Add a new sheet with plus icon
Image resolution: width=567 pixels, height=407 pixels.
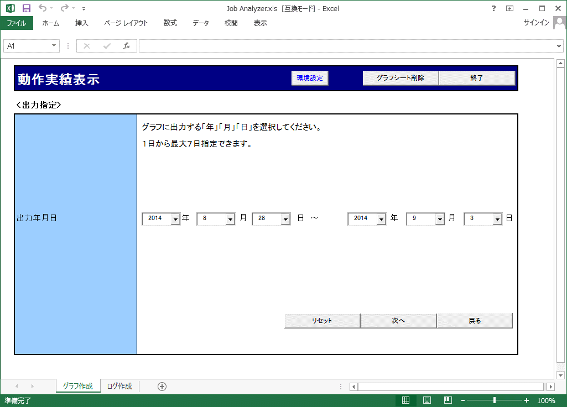click(162, 387)
